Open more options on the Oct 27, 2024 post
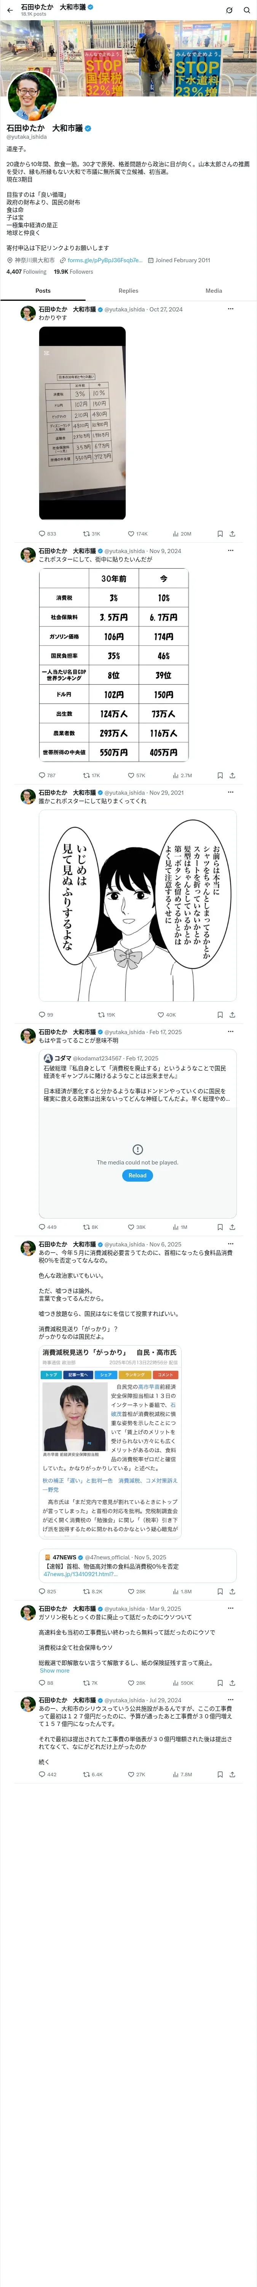257x2287 pixels. point(230,309)
